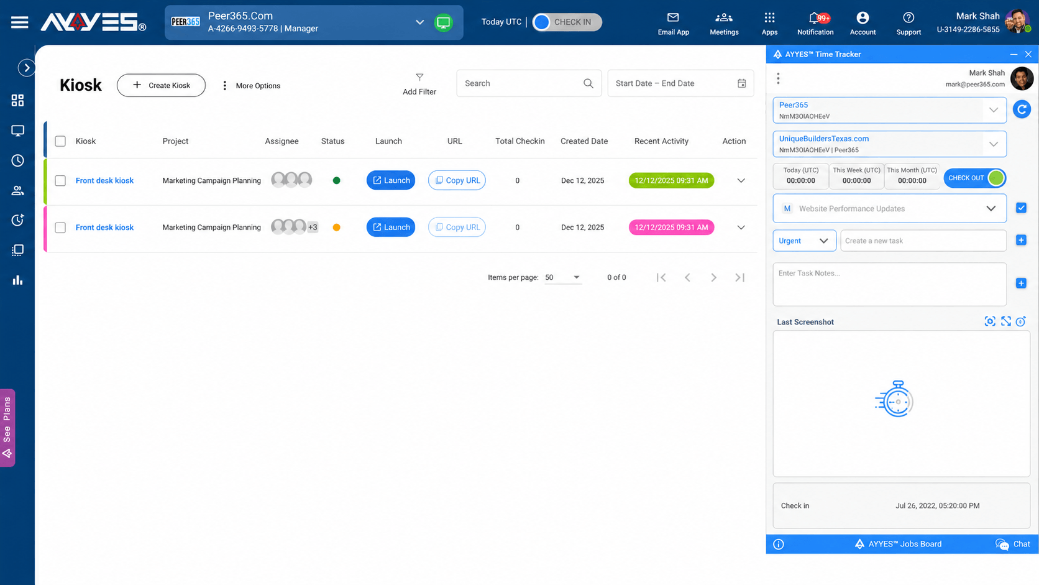
Task: Open More Options menu
Action: [x=251, y=86]
